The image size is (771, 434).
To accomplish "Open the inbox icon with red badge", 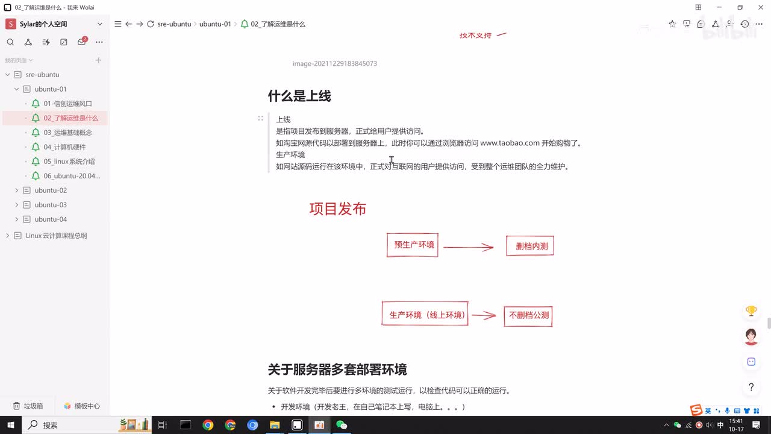I will click(82, 42).
